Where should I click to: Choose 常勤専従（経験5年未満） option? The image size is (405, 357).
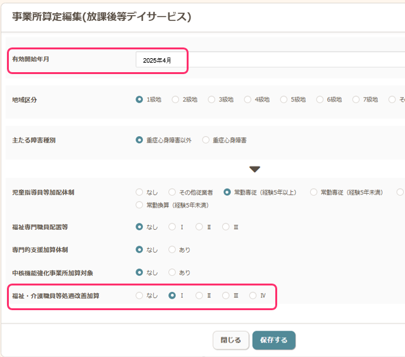[315, 192]
